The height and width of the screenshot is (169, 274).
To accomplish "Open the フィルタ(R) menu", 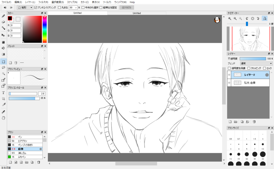I will point(43,2).
